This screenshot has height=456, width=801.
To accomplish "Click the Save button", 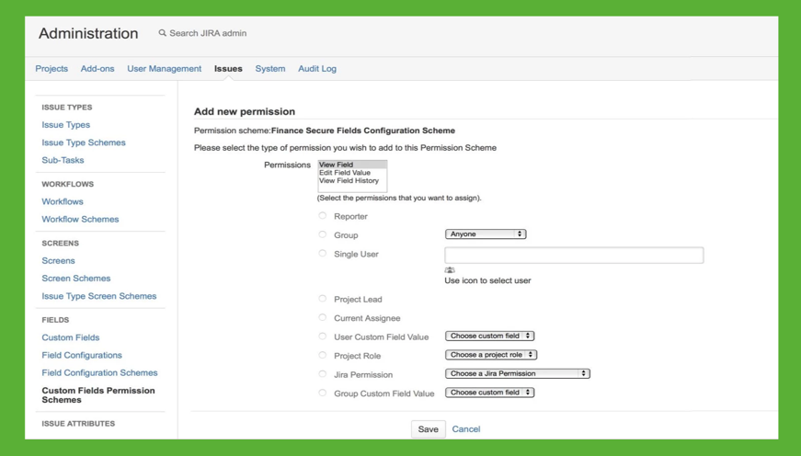I will pyautogui.click(x=428, y=429).
